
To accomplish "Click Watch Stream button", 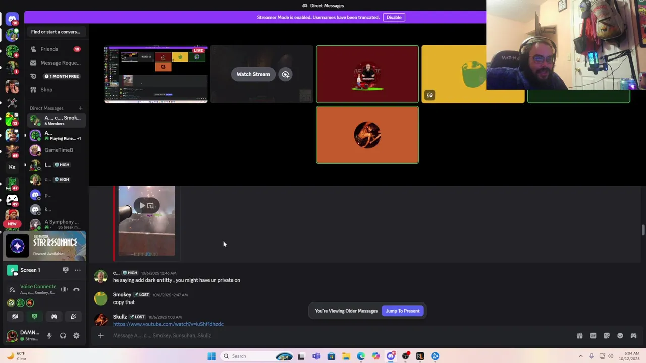I will 253,74.
